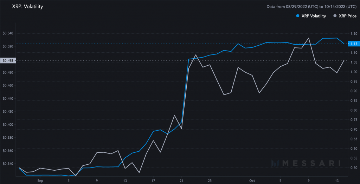
Task: Click the Sep date axis label
Action: click(40, 180)
